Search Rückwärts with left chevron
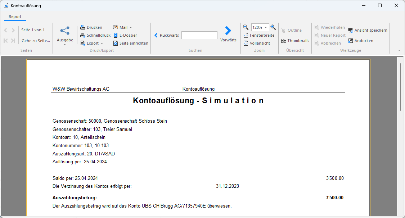405x218 pixels. point(167,35)
